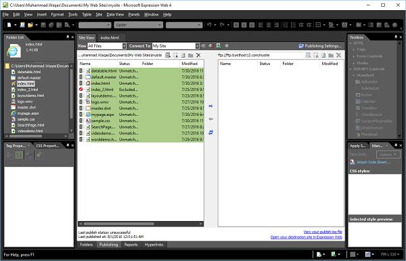Switch to the index.html tab

(110, 37)
